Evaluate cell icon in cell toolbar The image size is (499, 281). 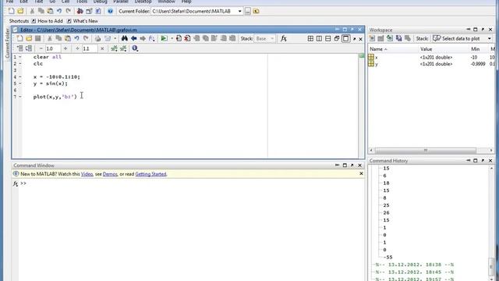pos(114,48)
